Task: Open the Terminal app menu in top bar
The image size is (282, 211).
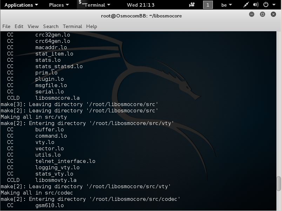Action: [x=95, y=5]
